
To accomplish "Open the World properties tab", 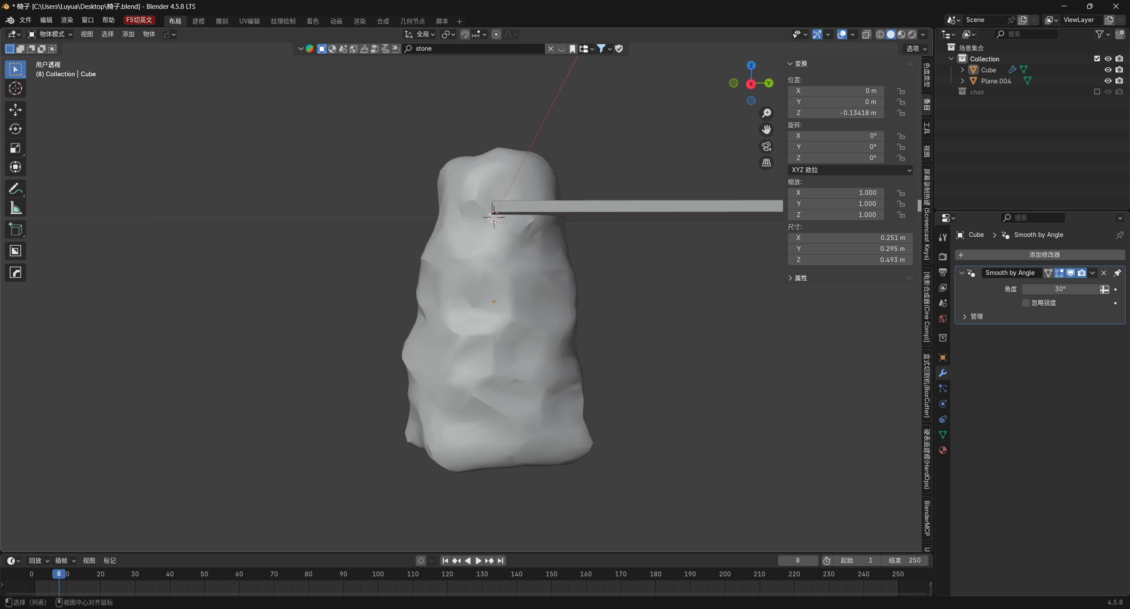I will pyautogui.click(x=943, y=319).
